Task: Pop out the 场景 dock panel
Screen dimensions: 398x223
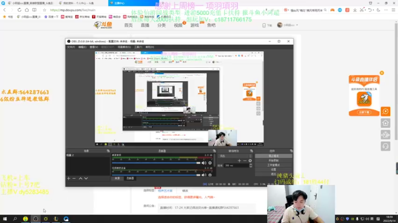Action: [x=108, y=151]
